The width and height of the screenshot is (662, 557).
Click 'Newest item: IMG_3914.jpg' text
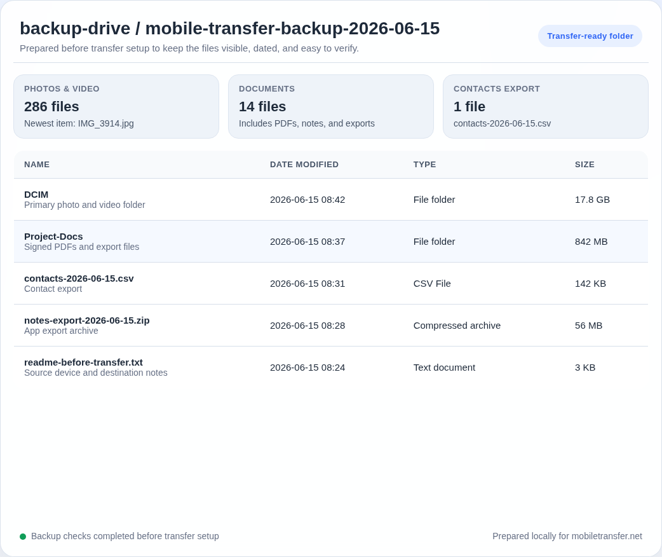click(79, 123)
